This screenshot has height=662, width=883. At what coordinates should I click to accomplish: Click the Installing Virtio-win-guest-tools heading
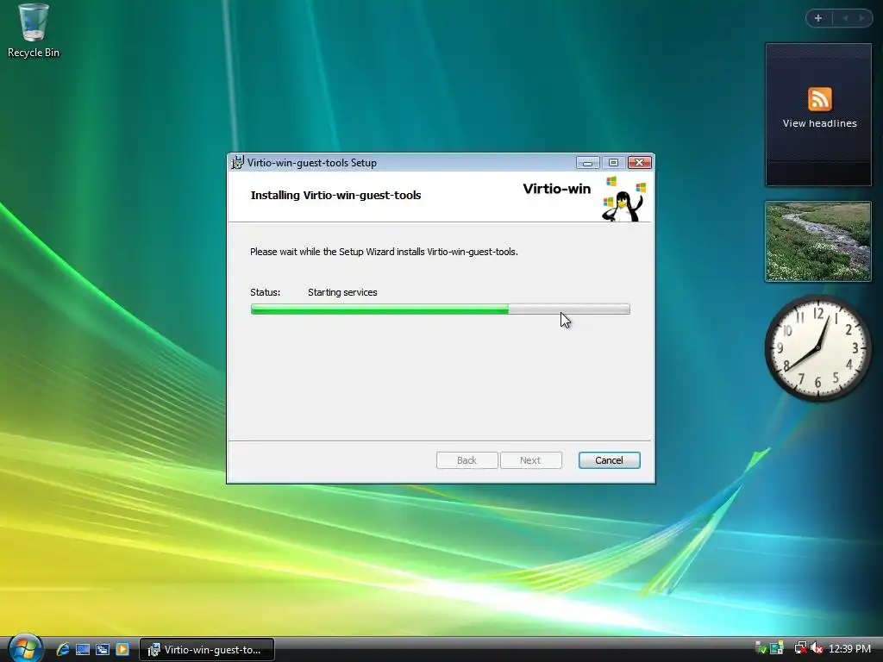(x=335, y=196)
